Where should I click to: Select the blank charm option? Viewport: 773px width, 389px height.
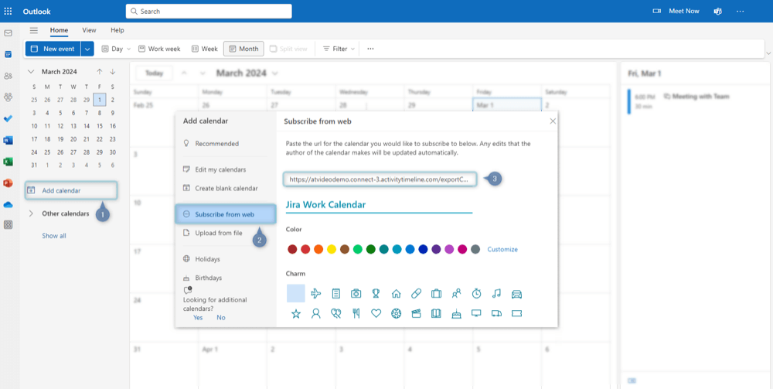(296, 293)
